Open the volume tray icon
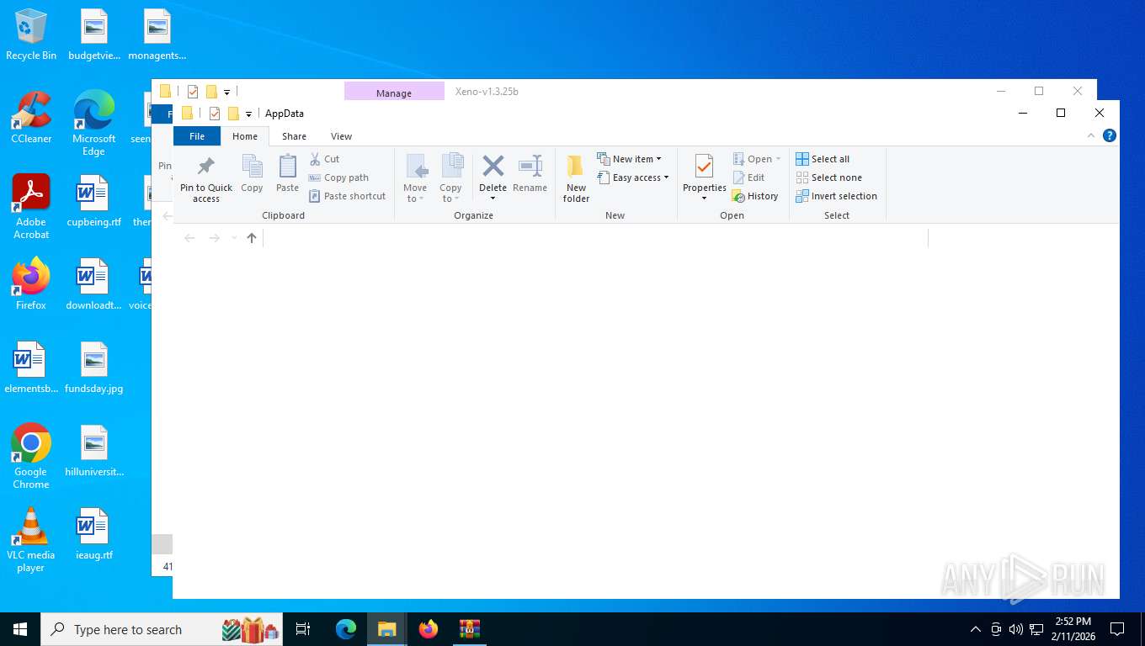This screenshot has width=1145, height=646. [x=1015, y=629]
